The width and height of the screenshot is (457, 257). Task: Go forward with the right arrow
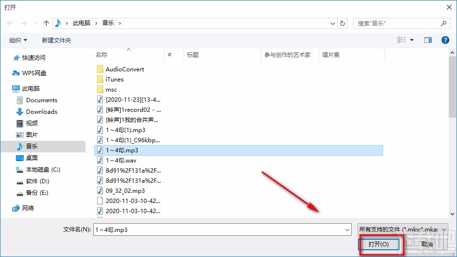click(24, 23)
